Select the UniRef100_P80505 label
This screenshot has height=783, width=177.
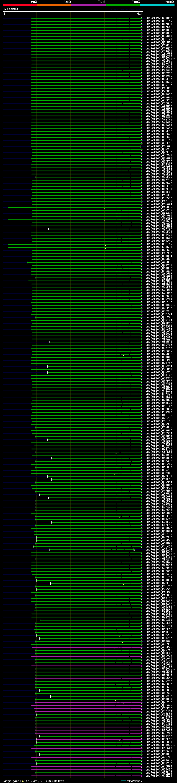click(x=158, y=198)
